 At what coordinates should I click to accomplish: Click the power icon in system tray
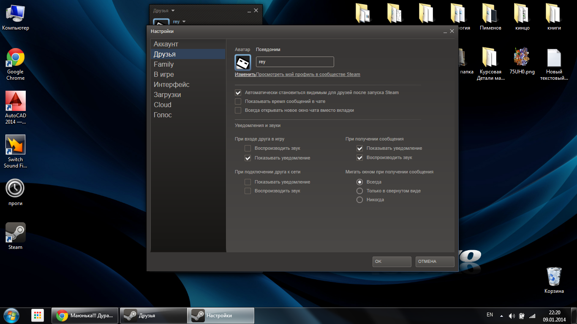pos(522,316)
